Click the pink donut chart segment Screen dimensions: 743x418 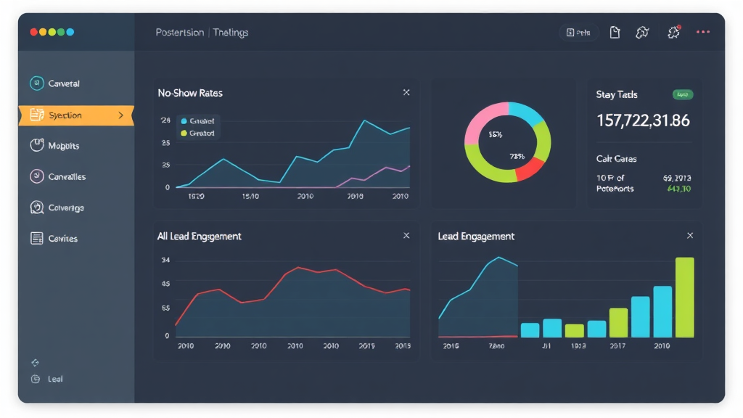coord(481,121)
